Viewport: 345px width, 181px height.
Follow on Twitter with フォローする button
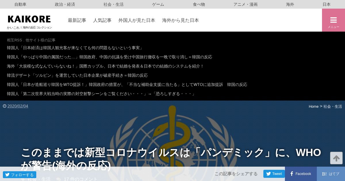pos(20,175)
